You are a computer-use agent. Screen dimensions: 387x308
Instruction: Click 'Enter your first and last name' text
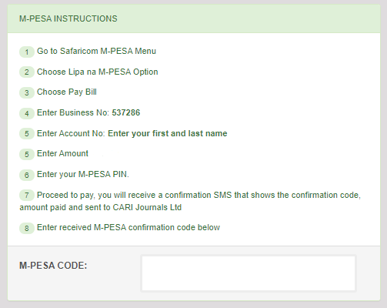point(168,133)
